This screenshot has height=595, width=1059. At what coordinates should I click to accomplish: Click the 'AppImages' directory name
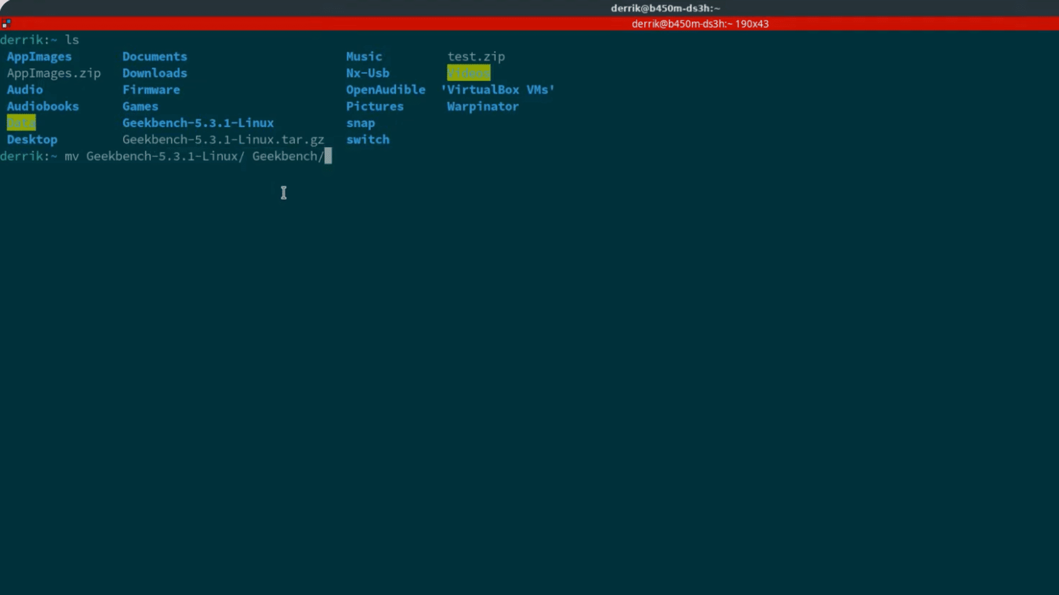39,57
